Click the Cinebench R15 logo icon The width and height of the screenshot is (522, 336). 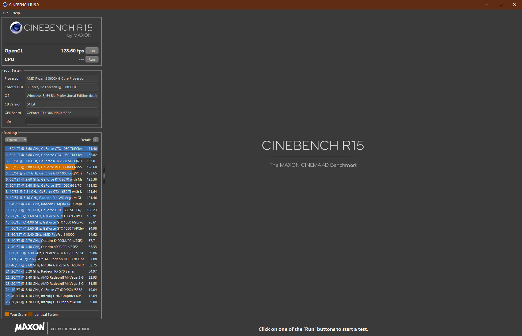16,28
